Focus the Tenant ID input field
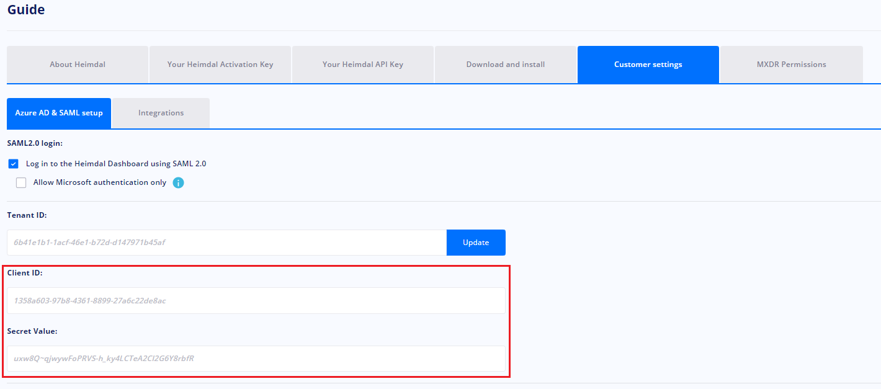This screenshot has width=881, height=389. [x=226, y=243]
